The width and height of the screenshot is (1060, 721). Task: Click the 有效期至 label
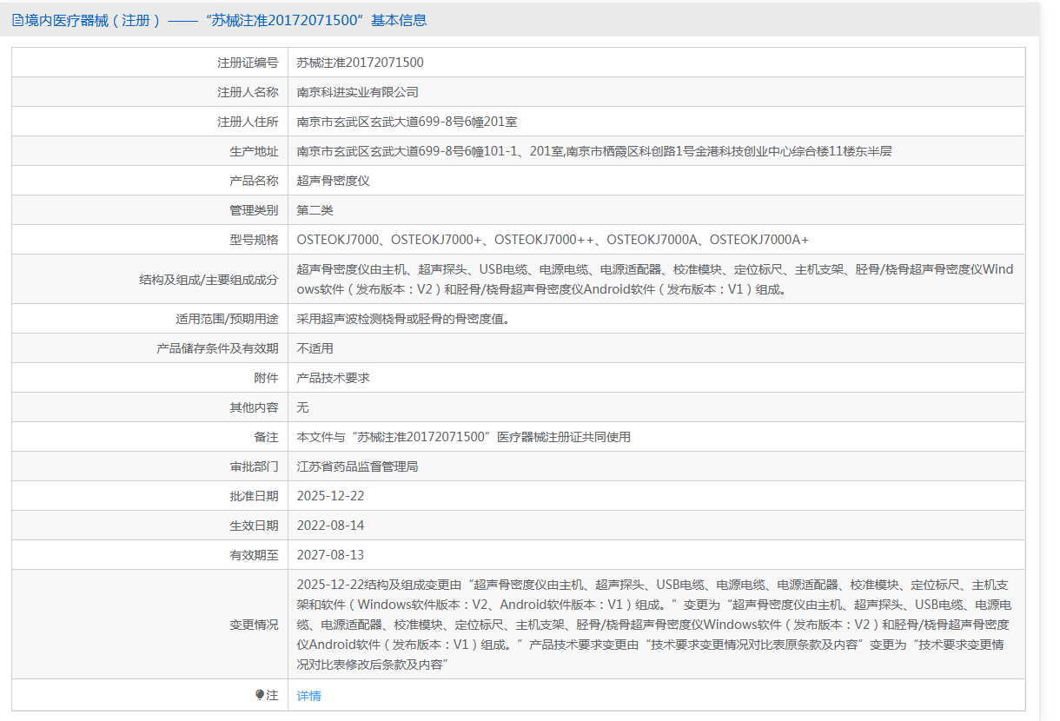[x=254, y=555]
